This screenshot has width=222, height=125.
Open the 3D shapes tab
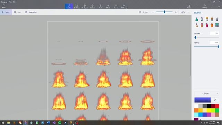coord(85,6)
